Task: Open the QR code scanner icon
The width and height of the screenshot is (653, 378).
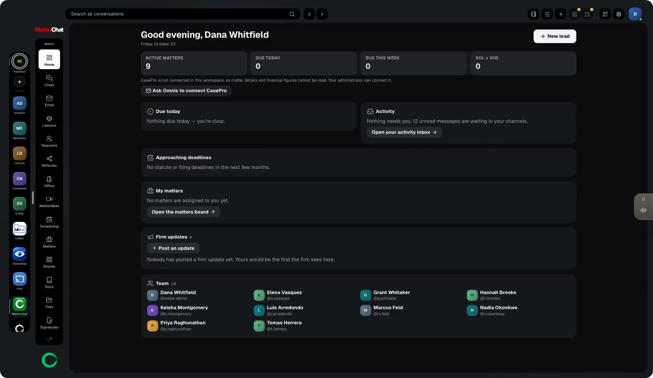Action: point(605,14)
